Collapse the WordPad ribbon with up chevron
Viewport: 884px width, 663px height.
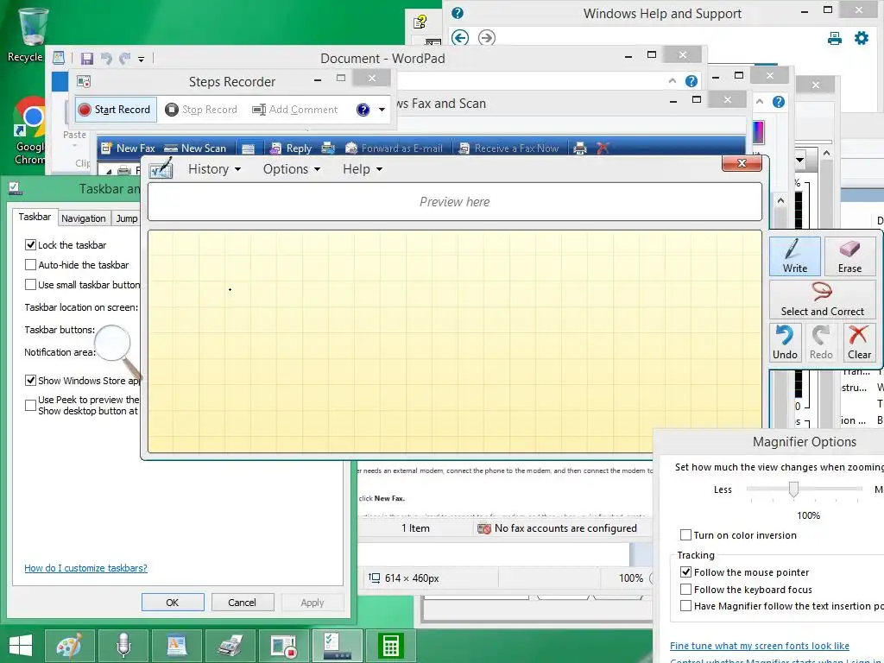coord(672,81)
